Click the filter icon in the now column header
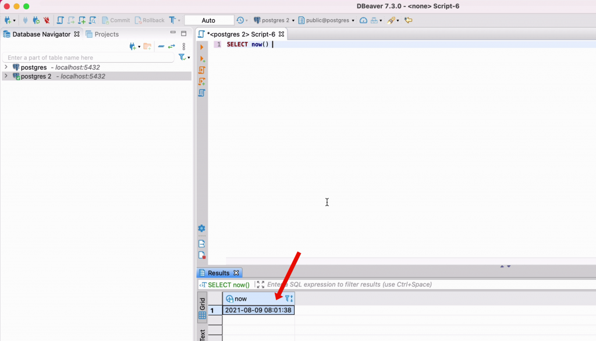 (288, 299)
